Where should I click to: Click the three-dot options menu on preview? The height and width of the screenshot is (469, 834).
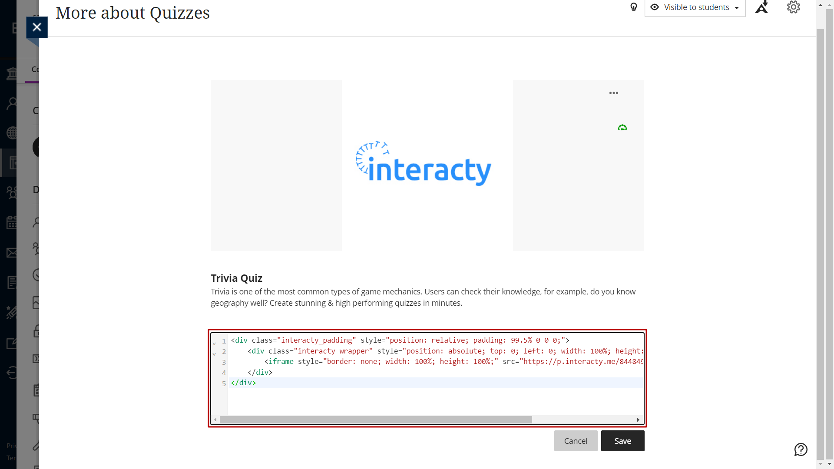pyautogui.click(x=613, y=93)
